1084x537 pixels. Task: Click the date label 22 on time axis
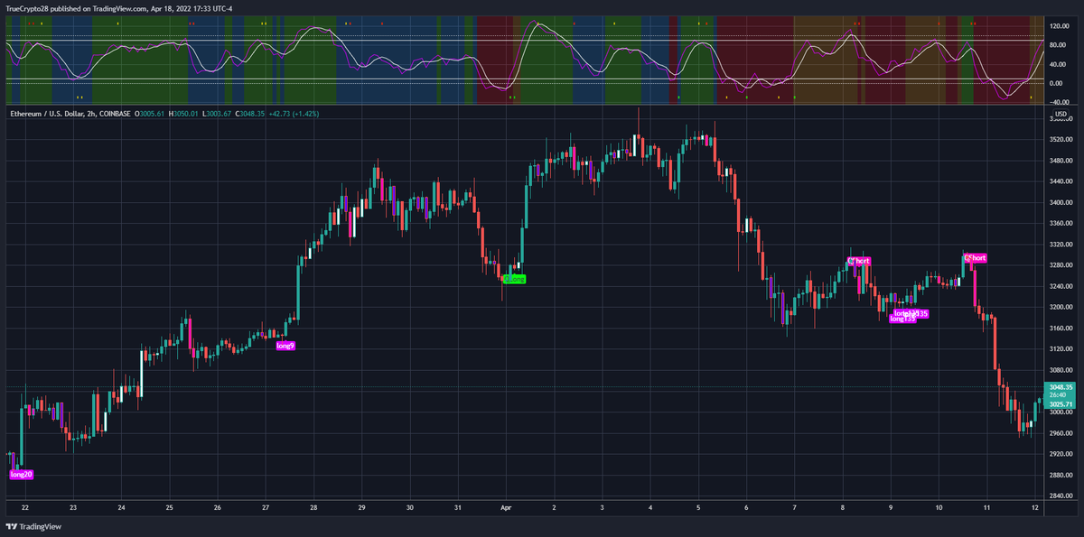pyautogui.click(x=25, y=507)
